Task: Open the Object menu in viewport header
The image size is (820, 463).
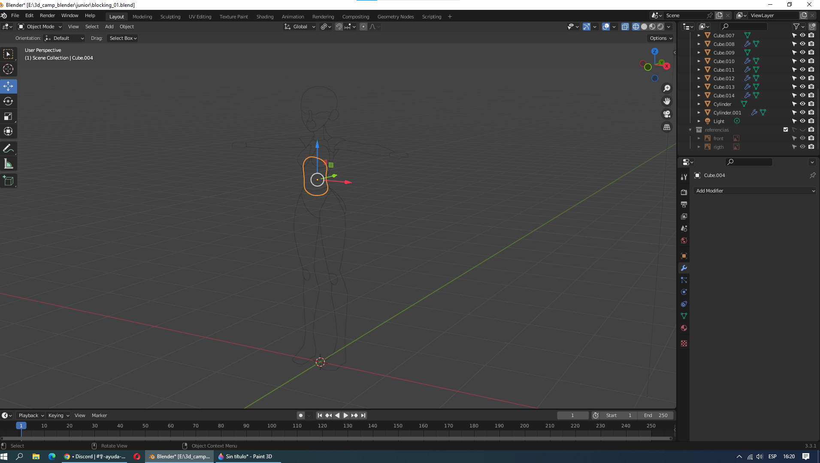Action: pyautogui.click(x=127, y=27)
